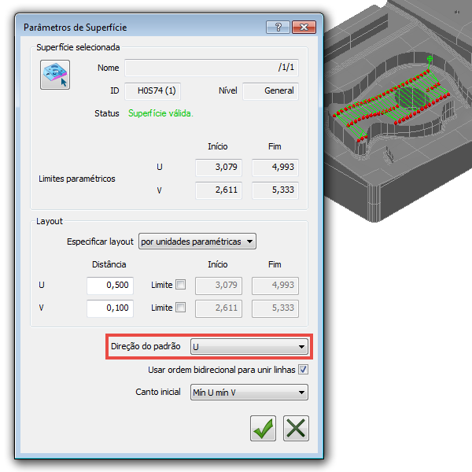Enable the U Limite checkbox
472x472 pixels.
(x=181, y=285)
